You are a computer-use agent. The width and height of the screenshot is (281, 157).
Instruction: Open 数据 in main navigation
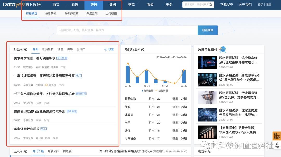[113, 5]
